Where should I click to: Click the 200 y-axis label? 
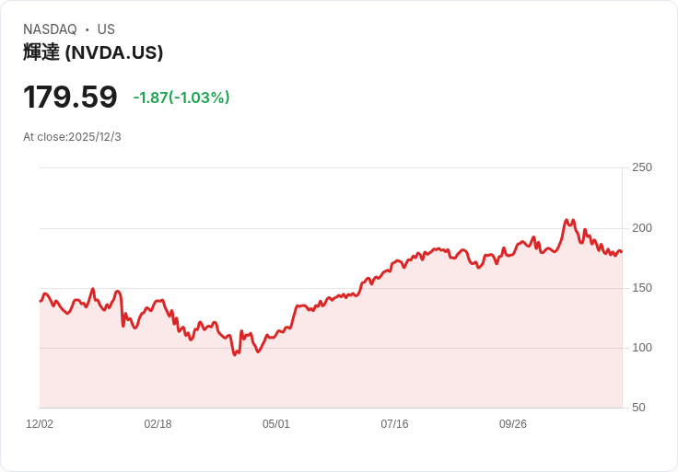[642, 228]
